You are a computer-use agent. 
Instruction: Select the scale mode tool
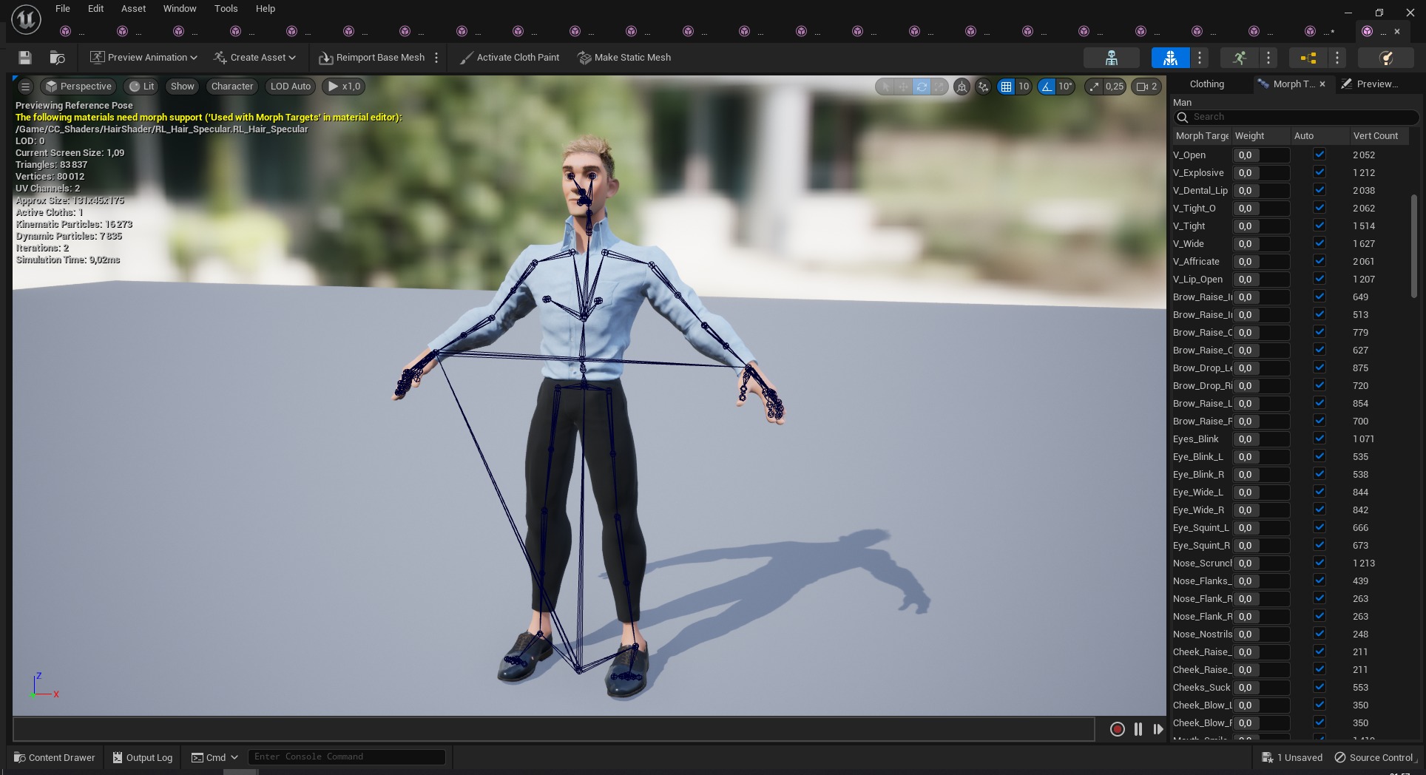[x=939, y=87]
